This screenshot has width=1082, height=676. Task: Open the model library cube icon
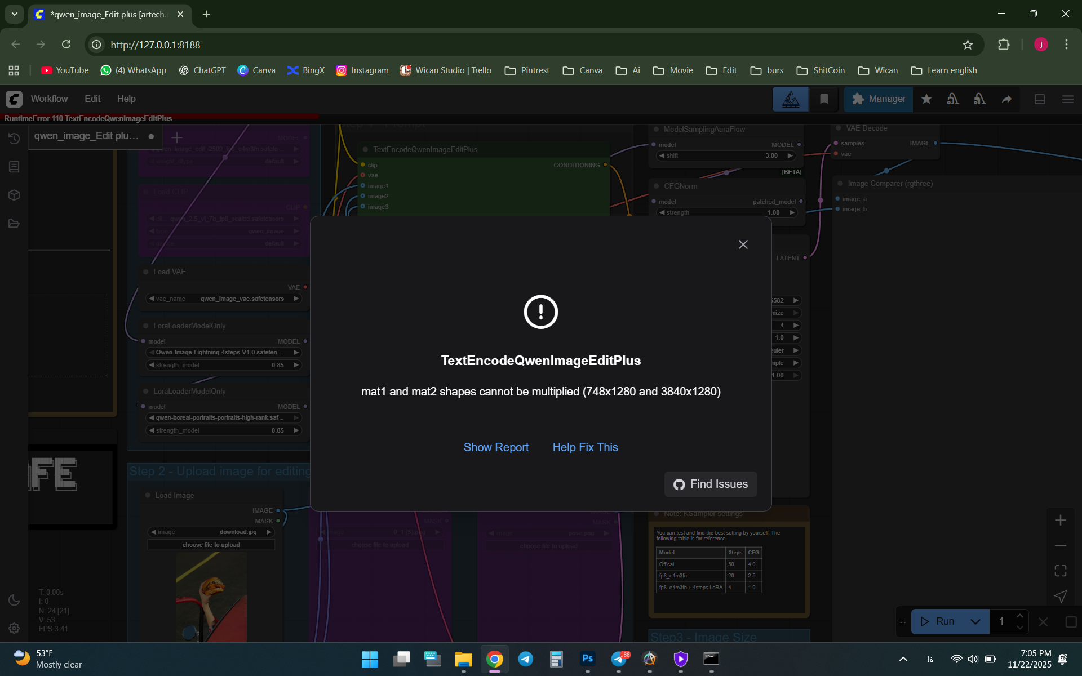point(14,195)
